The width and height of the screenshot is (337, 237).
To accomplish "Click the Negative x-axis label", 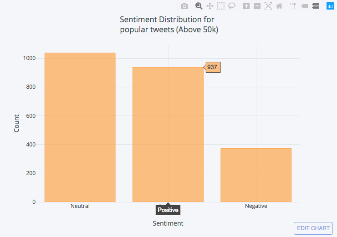I will (x=256, y=206).
